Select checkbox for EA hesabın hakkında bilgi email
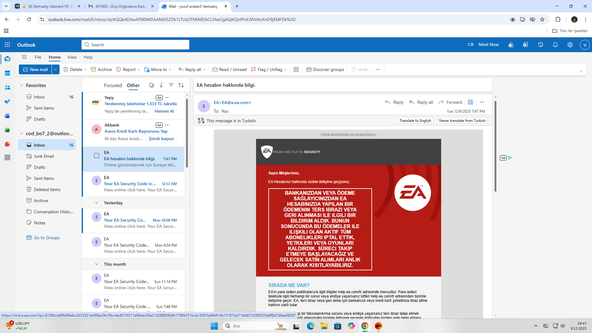The width and height of the screenshot is (592, 333). [x=97, y=156]
